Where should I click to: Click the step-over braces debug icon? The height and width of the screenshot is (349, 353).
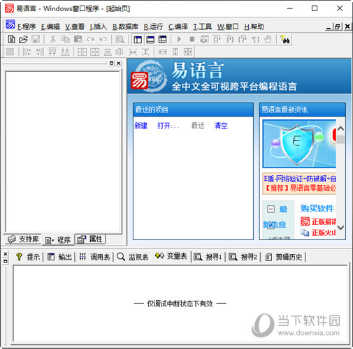[x=217, y=39]
